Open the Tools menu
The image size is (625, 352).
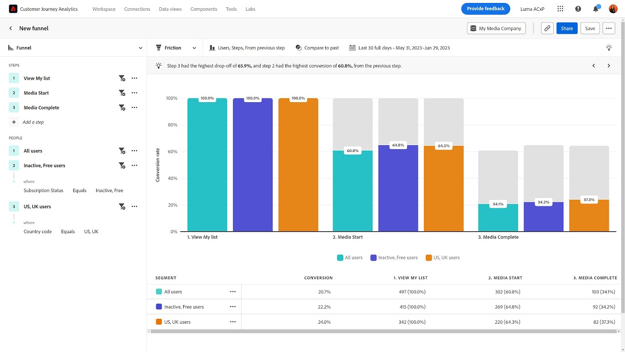click(231, 9)
